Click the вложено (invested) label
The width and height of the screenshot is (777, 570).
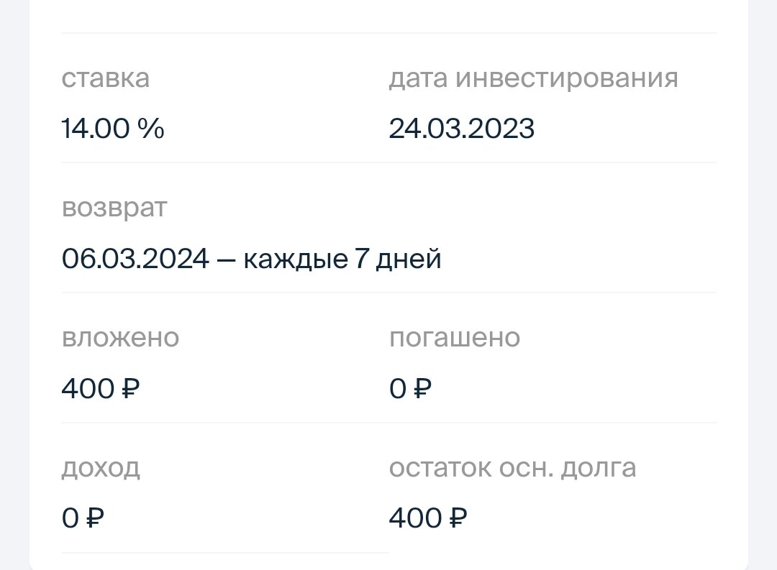[x=121, y=337]
